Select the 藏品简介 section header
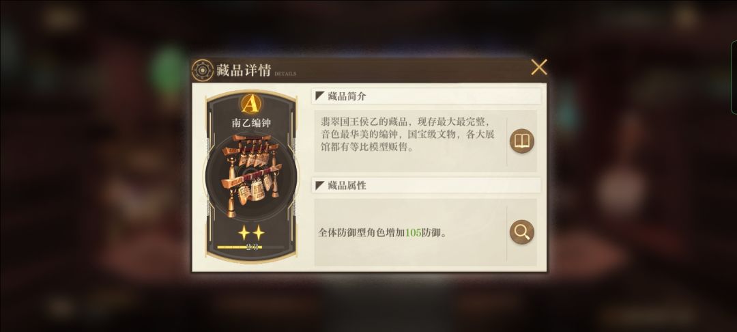This screenshot has height=332, width=737. (427, 96)
